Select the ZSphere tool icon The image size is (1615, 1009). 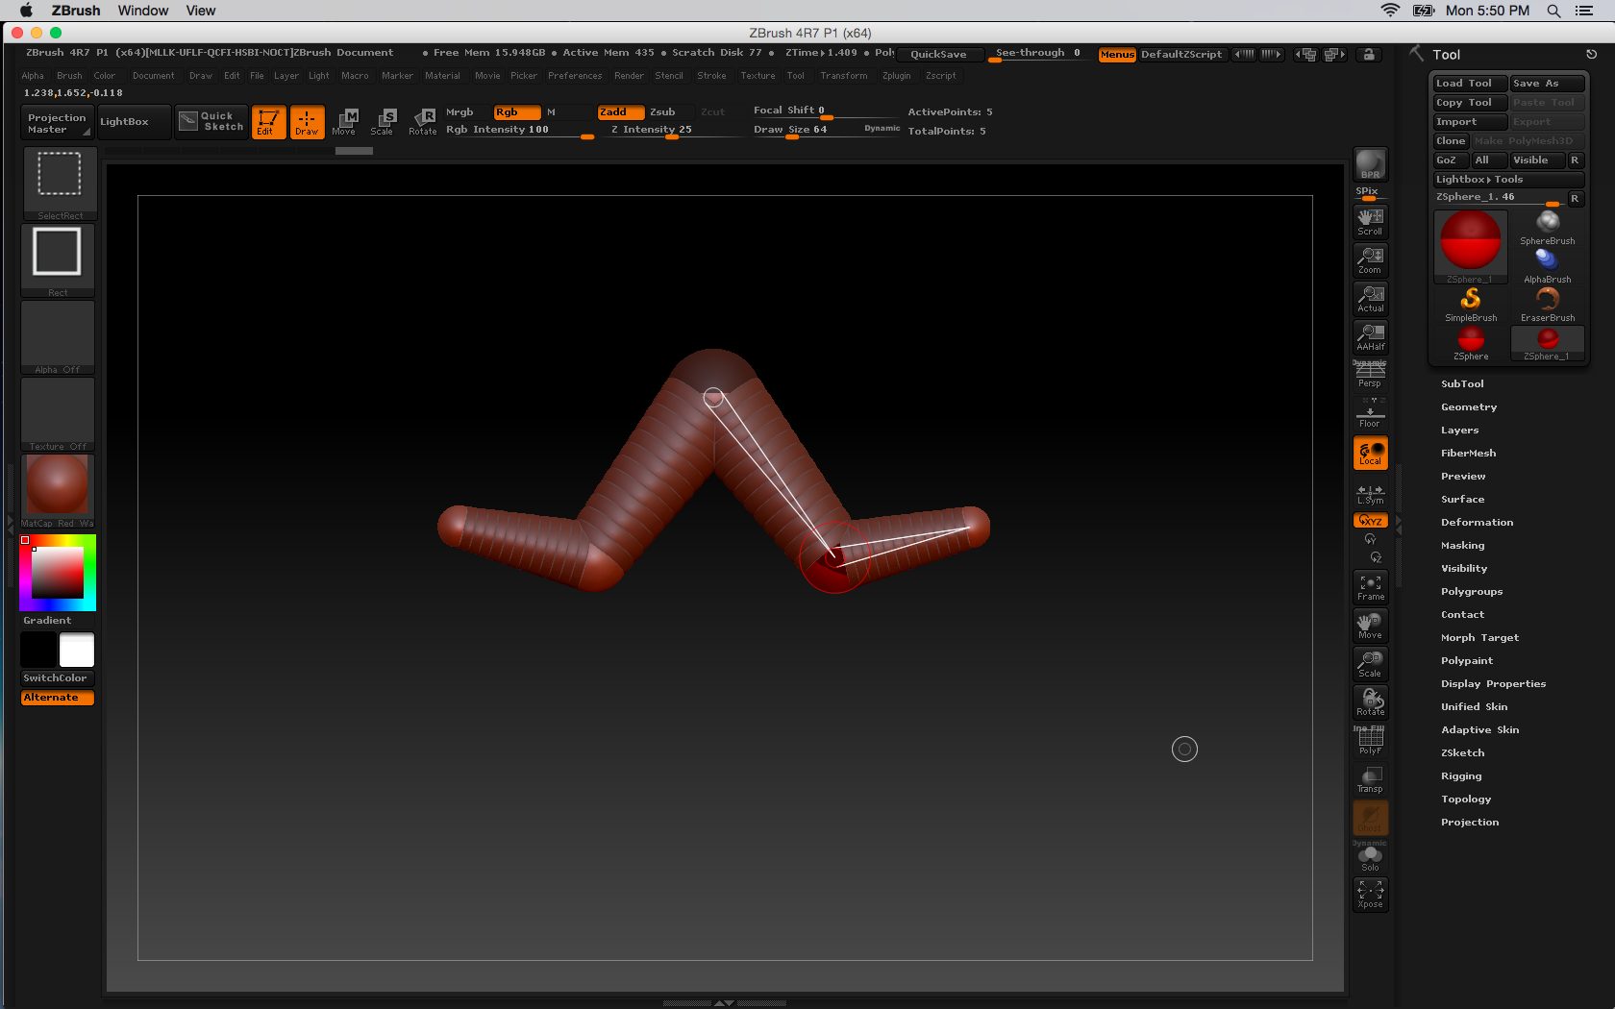pyautogui.click(x=1471, y=343)
